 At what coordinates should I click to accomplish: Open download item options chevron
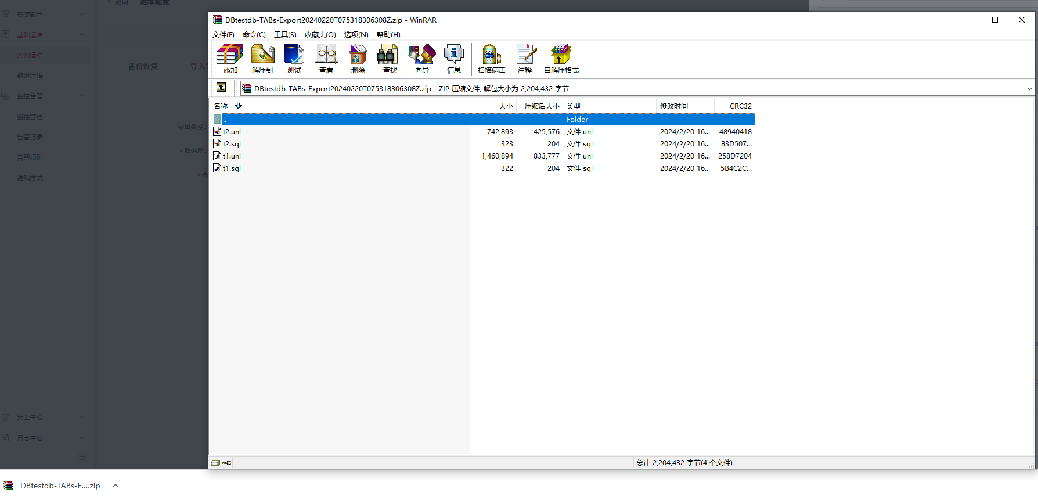click(116, 486)
